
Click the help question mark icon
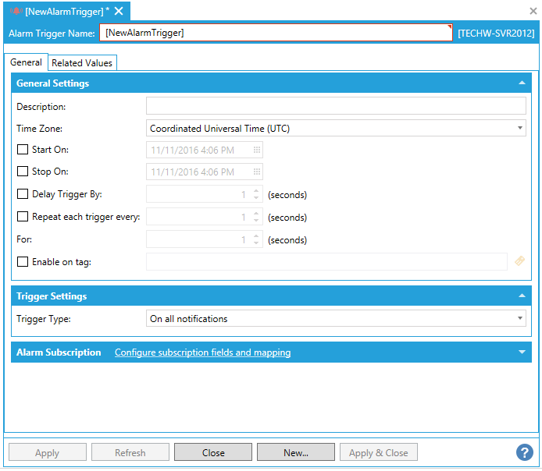pos(524,452)
